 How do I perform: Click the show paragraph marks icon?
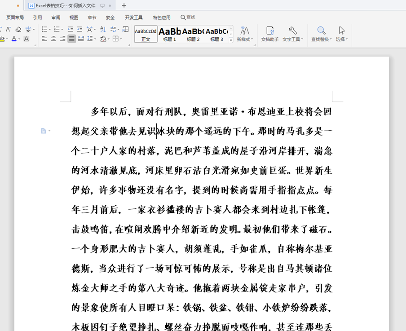point(113,29)
